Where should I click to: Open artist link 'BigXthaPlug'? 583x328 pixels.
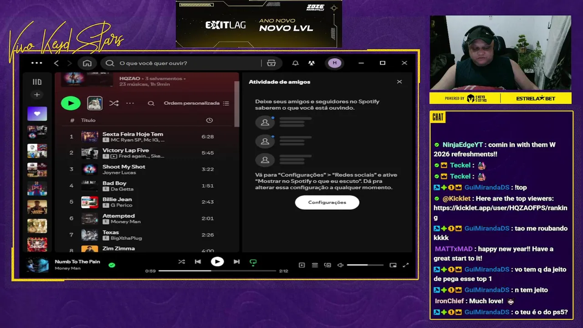coord(126,238)
